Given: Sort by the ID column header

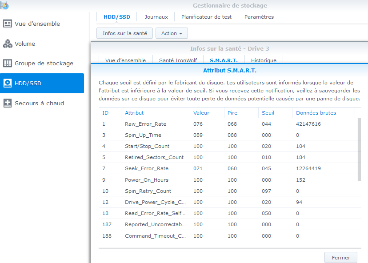Looking at the screenshot, I should 110,113.
